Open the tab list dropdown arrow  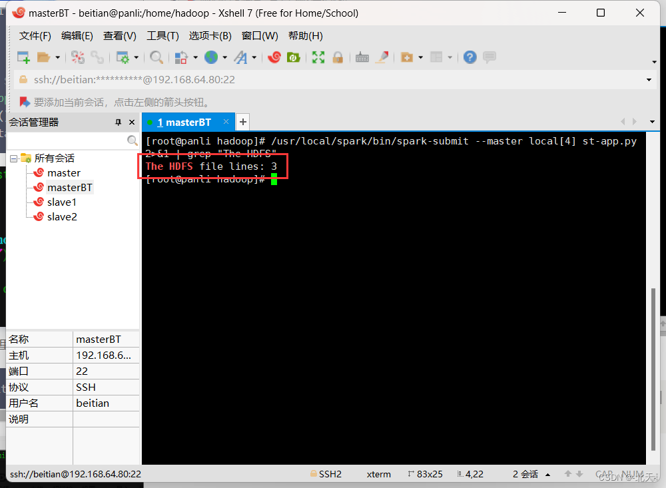point(652,122)
